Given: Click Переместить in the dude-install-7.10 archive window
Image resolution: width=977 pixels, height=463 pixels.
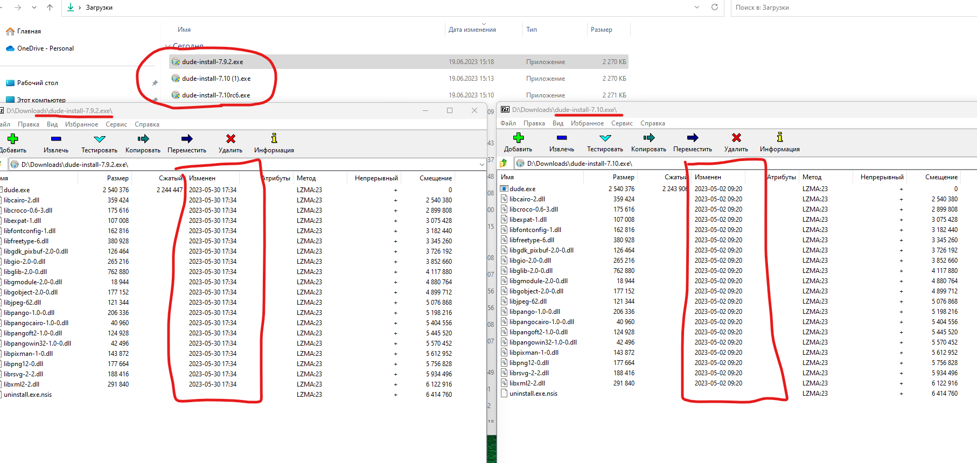Looking at the screenshot, I should [x=693, y=142].
